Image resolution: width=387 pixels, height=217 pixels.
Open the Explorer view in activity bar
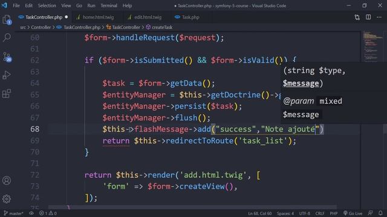coord(7,20)
